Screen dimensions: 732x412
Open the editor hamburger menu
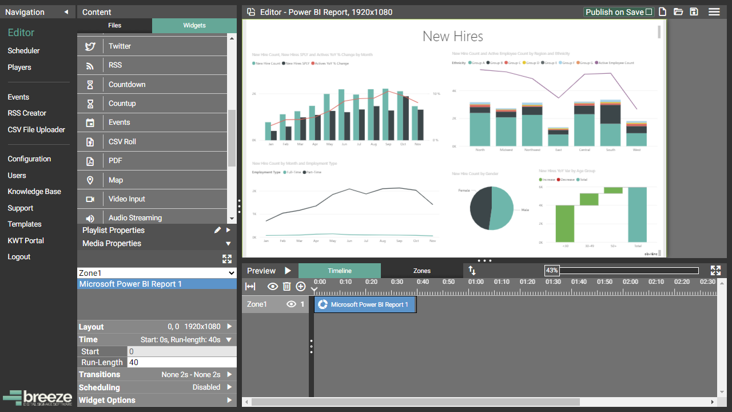(x=714, y=12)
